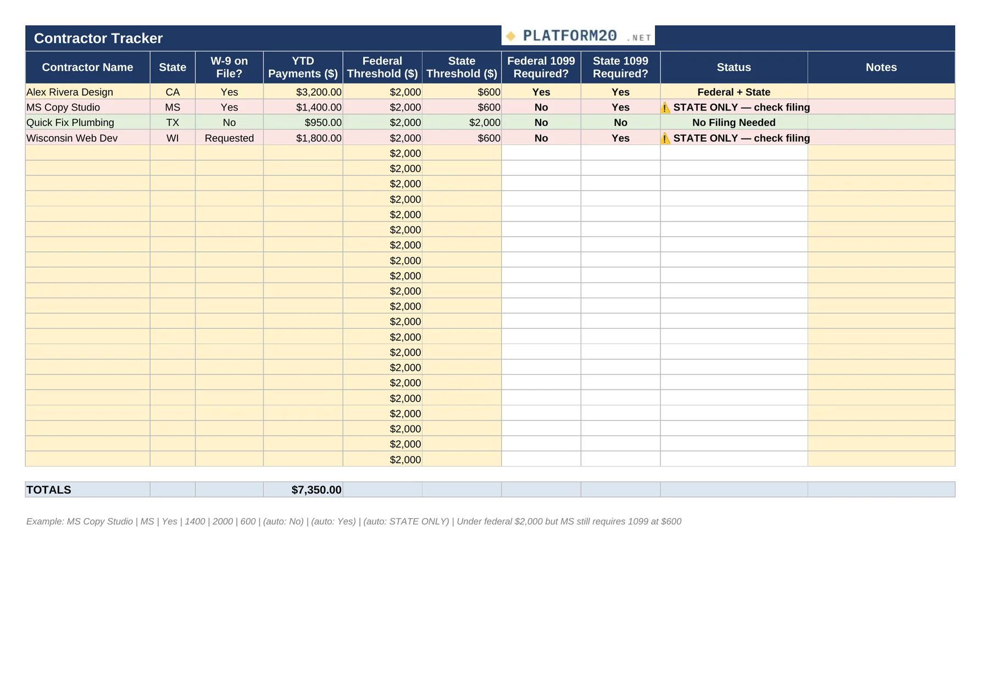
Task: Click the State 1099 Required? header
Action: coord(620,68)
